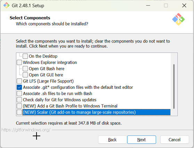This screenshot has height=148, width=194.
Task: Uncheck Associate .git* configuration files option
Action: click(x=19, y=87)
